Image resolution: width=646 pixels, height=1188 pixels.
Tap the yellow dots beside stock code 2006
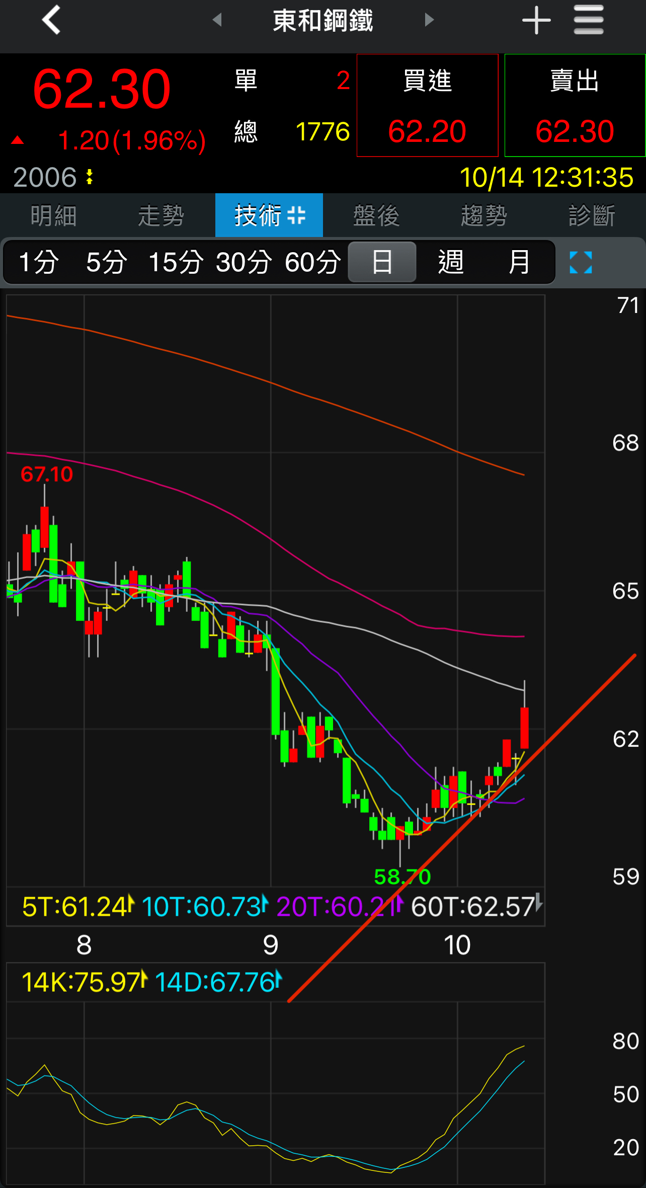tap(90, 177)
